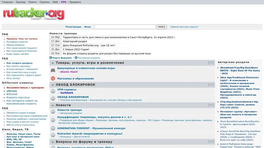Open Правила in top navigation

click(x=75, y=2)
